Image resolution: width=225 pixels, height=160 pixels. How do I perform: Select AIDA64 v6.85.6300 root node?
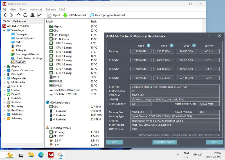click(15, 26)
